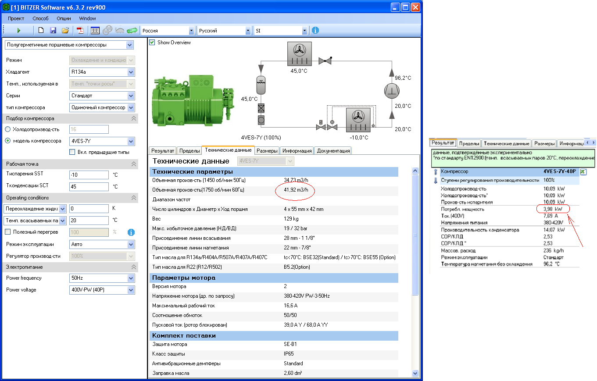Select the Холодопроизвод-сть radio button
Image resolution: width=597 pixels, height=381 pixels.
click(x=8, y=129)
